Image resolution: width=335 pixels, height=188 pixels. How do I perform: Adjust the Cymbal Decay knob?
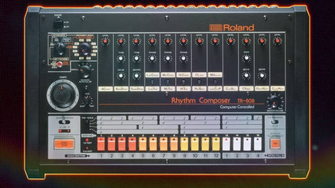(246, 75)
